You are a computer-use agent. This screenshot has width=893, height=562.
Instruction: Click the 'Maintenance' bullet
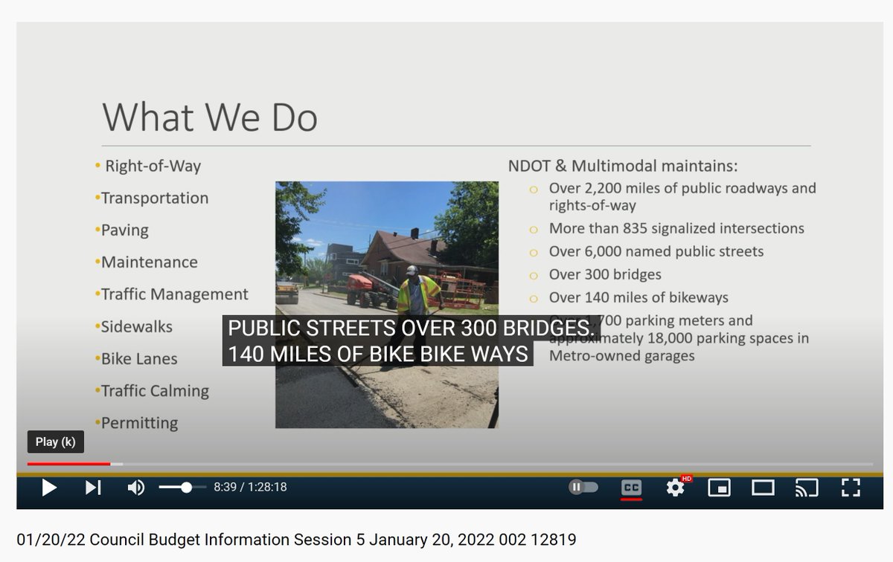click(149, 262)
